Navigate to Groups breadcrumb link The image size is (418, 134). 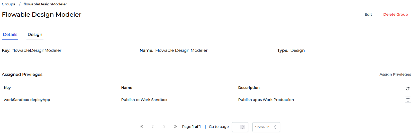point(8,4)
